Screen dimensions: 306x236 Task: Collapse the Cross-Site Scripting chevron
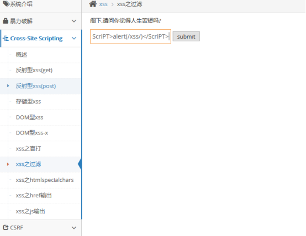(x=74, y=38)
